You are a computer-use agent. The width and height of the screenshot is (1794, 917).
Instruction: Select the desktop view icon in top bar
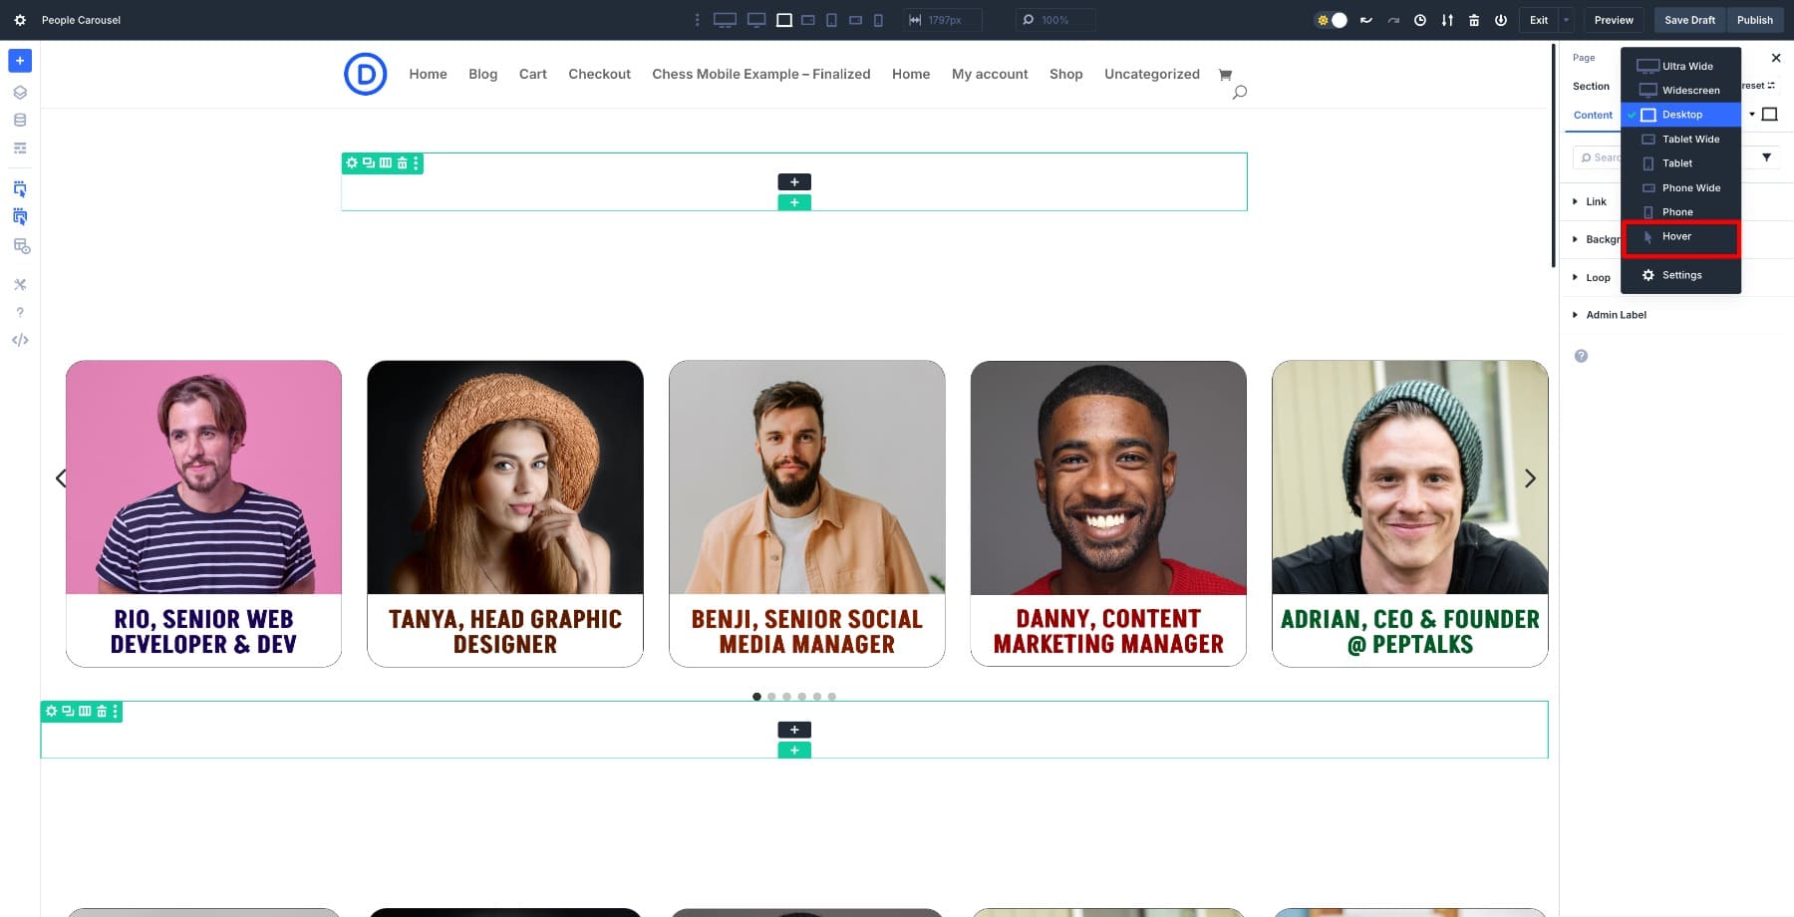pos(784,20)
